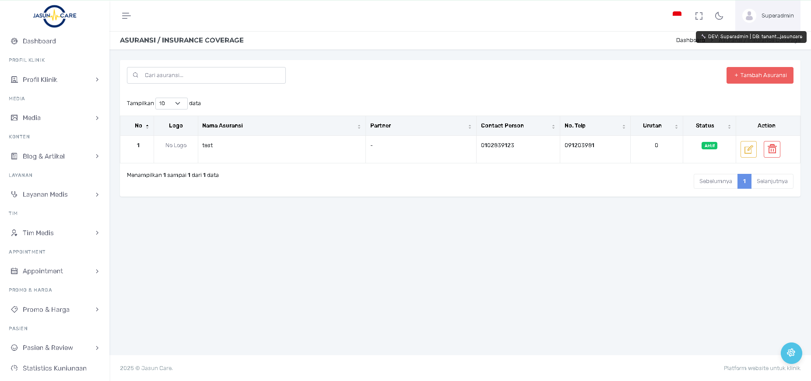Image resolution: width=811 pixels, height=381 pixels.
Task: Open the Indonesian flag language selector
Action: pyautogui.click(x=677, y=15)
